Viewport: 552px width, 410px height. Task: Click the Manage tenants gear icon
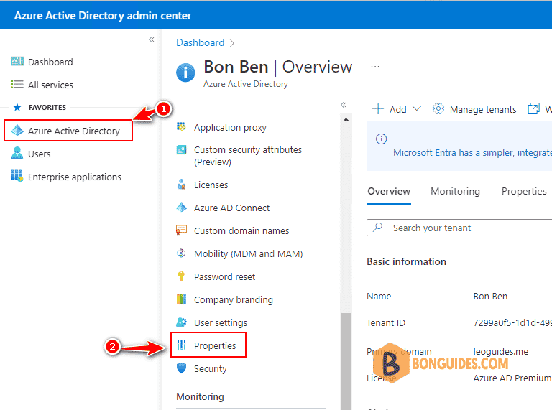pos(438,108)
